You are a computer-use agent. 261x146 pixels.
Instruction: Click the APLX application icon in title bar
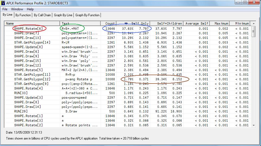coord(3,3)
